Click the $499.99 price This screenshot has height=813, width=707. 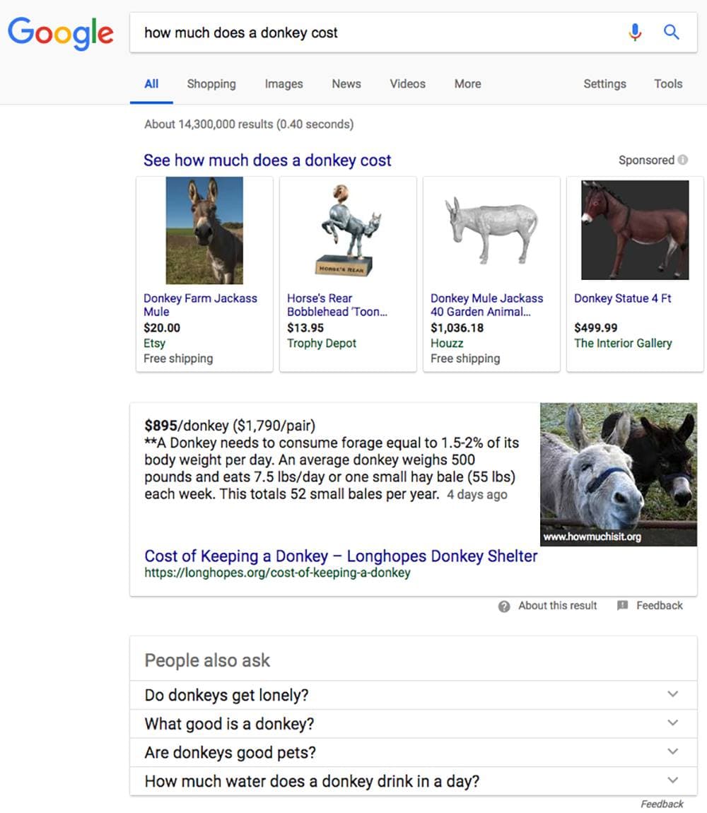coord(595,328)
